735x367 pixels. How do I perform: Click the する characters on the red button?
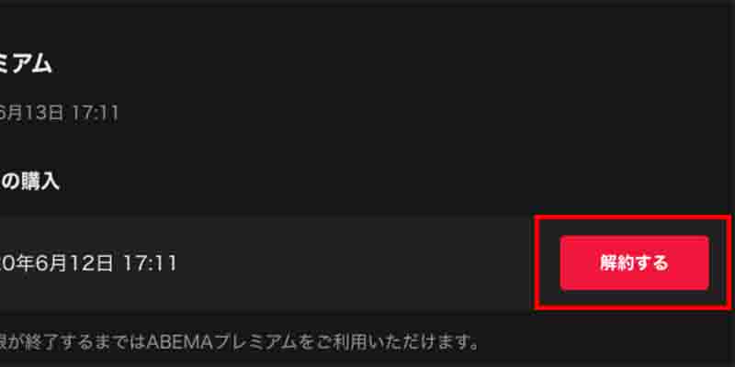pos(651,263)
